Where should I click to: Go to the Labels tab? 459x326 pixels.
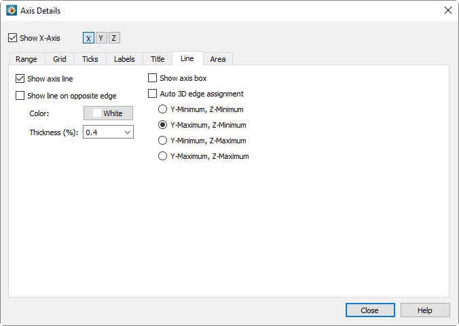click(124, 59)
